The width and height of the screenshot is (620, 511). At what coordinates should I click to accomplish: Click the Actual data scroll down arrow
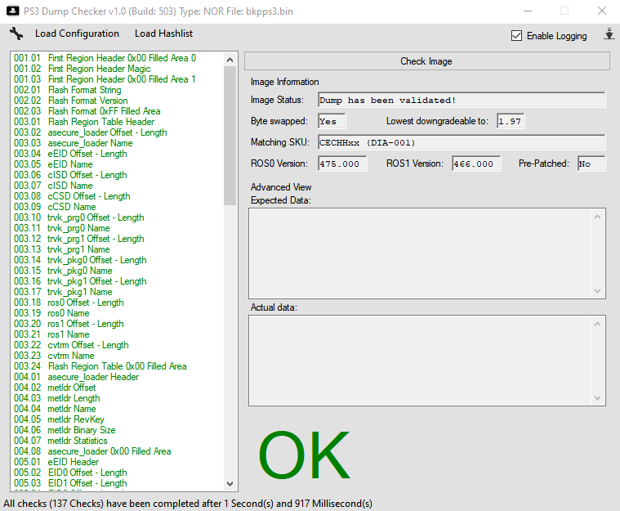[597, 398]
